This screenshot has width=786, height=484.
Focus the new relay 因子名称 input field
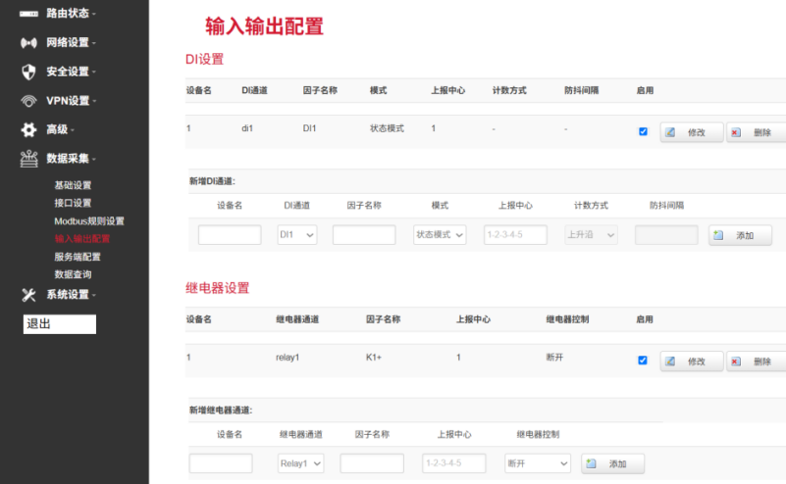click(372, 463)
